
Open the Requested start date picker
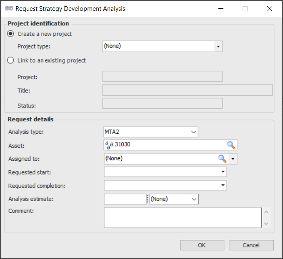pyautogui.click(x=223, y=172)
